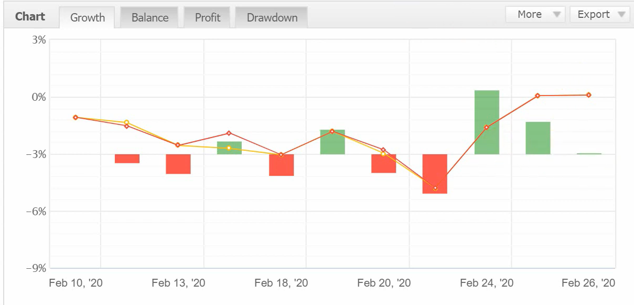Screen dimensions: 634x305
Task: Open the Balance tab
Action: [150, 17]
